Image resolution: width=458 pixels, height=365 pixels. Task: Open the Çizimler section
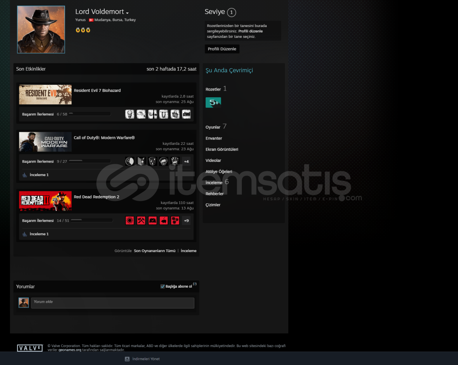pyautogui.click(x=213, y=205)
